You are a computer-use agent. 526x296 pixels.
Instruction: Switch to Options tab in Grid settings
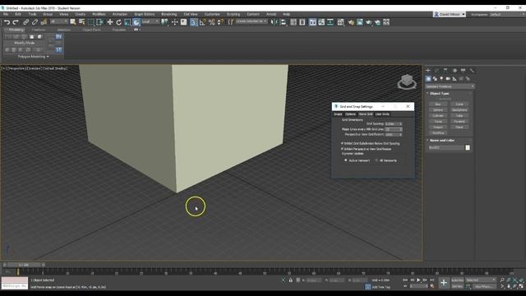(350, 114)
